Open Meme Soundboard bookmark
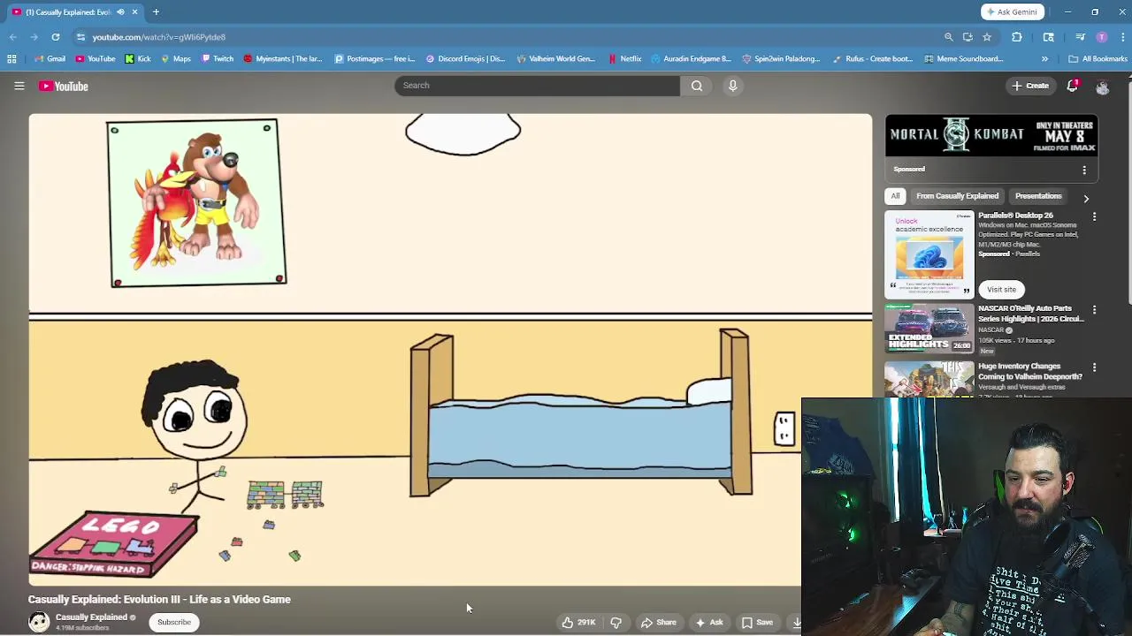Viewport: 1132px width, 636px height. [963, 58]
